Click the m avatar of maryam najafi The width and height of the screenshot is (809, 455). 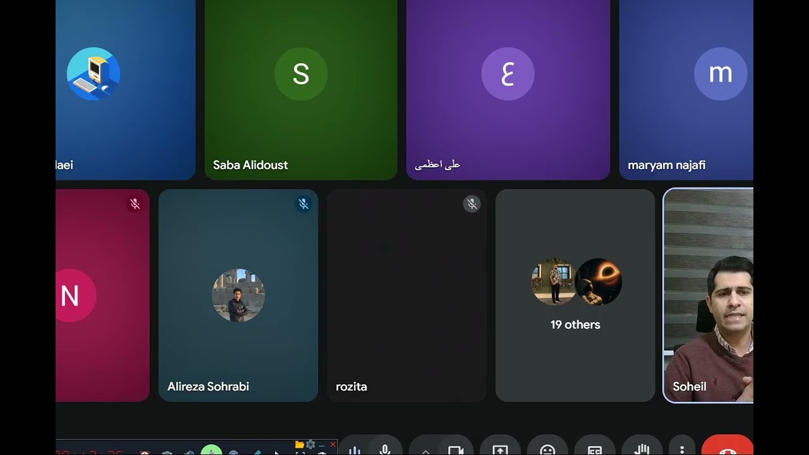tap(721, 74)
